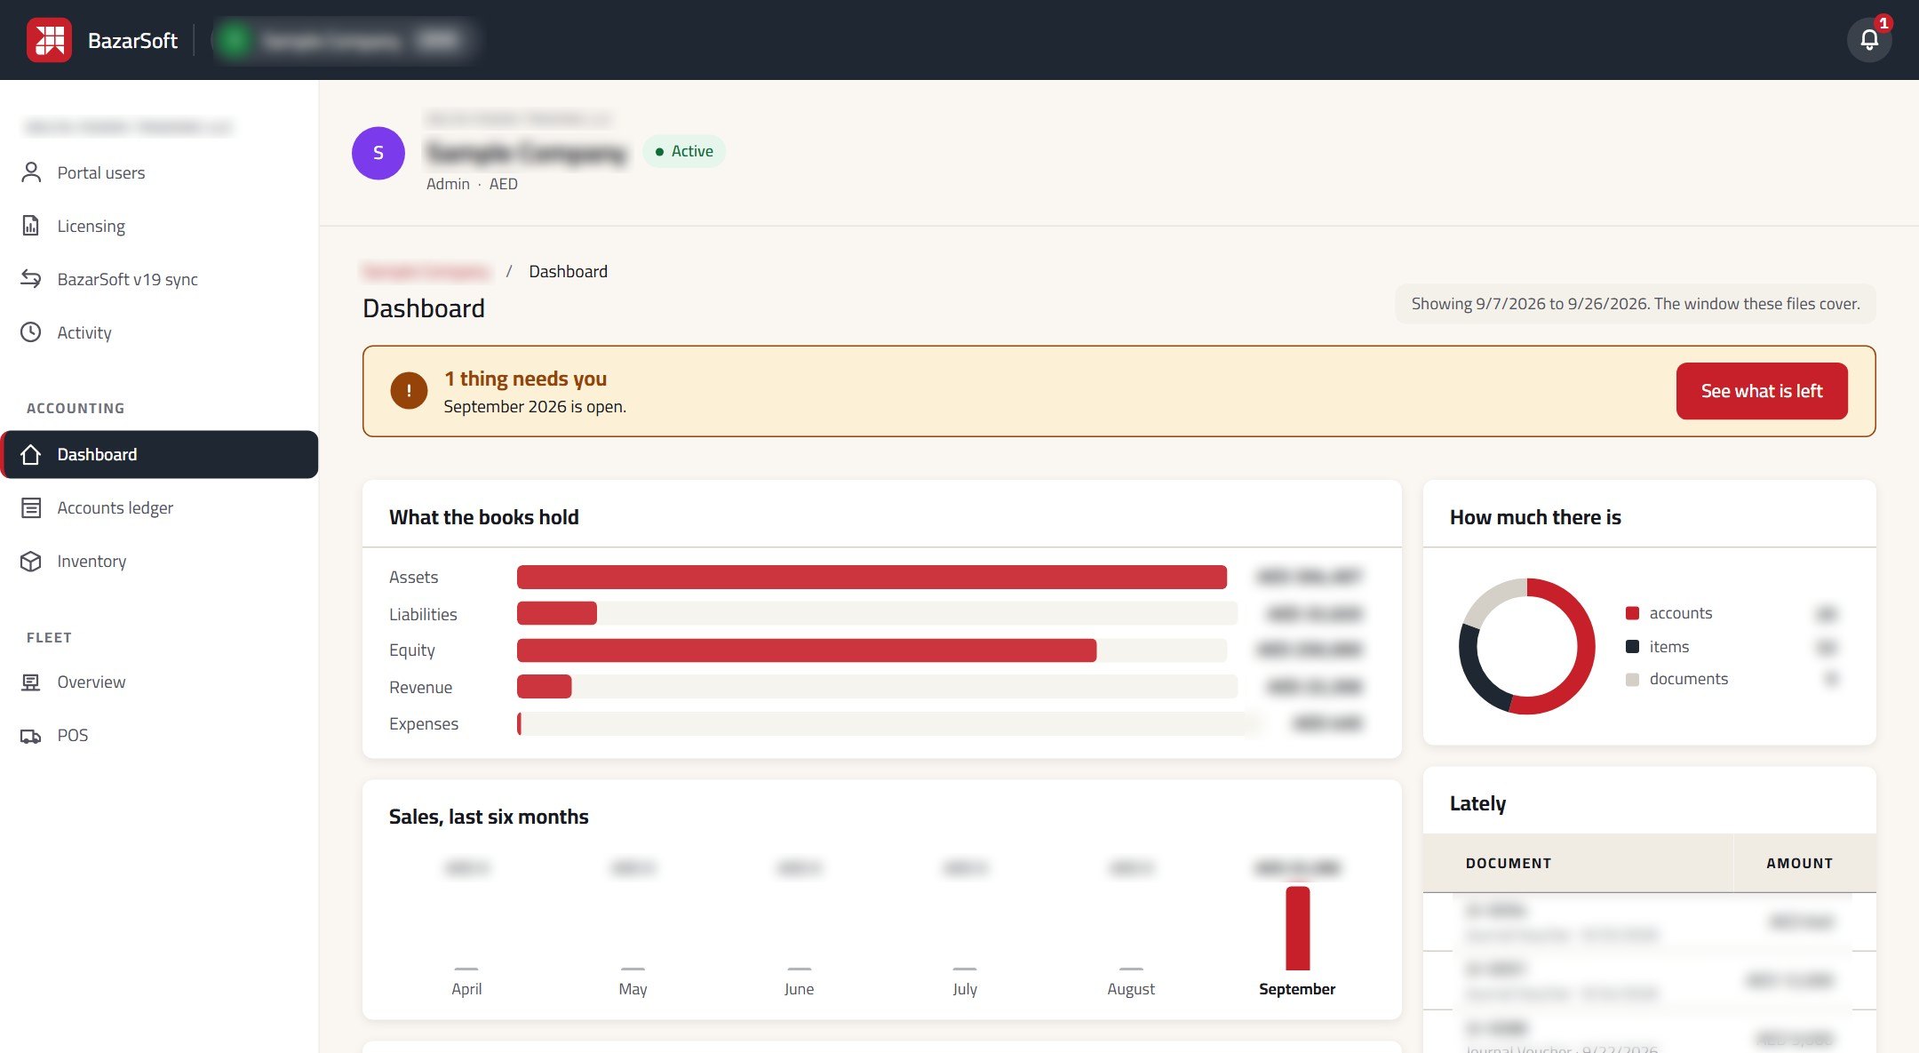The height and width of the screenshot is (1053, 1919).
Task: Click See what is left button
Action: 1762,391
